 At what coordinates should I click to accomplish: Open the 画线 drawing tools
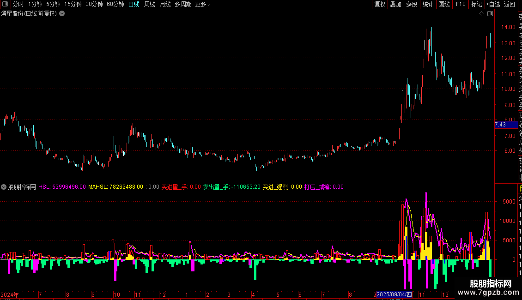(x=444, y=4)
